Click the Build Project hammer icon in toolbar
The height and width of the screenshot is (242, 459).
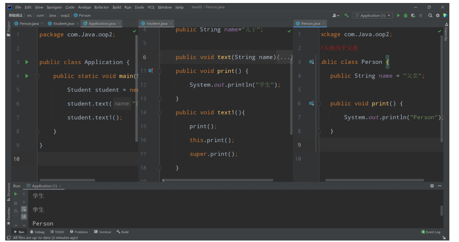click(346, 16)
